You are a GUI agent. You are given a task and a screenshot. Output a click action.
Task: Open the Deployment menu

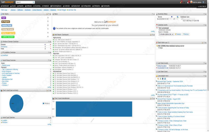coord(76,6)
